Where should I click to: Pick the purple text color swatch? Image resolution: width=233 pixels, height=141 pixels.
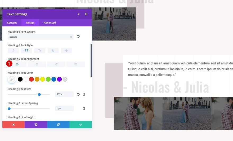pos(59,79)
